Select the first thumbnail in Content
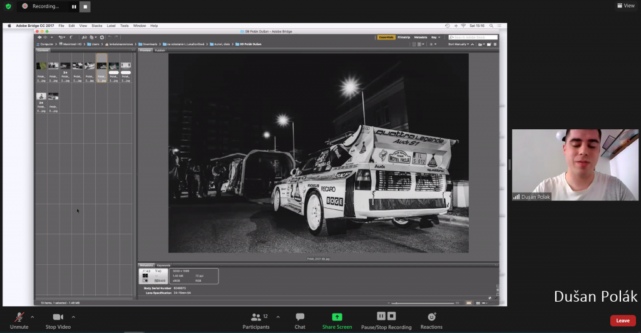This screenshot has width=641, height=333. (41, 66)
